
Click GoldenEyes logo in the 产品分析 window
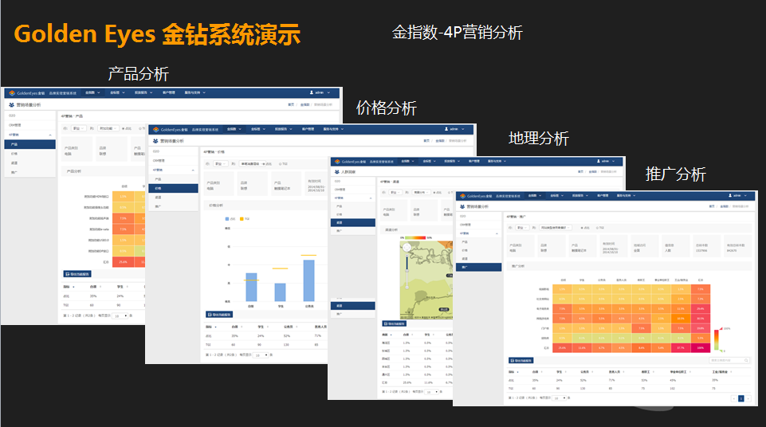12,93
